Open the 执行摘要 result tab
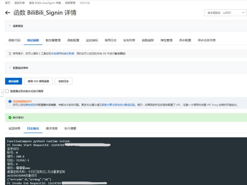The image size is (247, 185). click(70, 128)
